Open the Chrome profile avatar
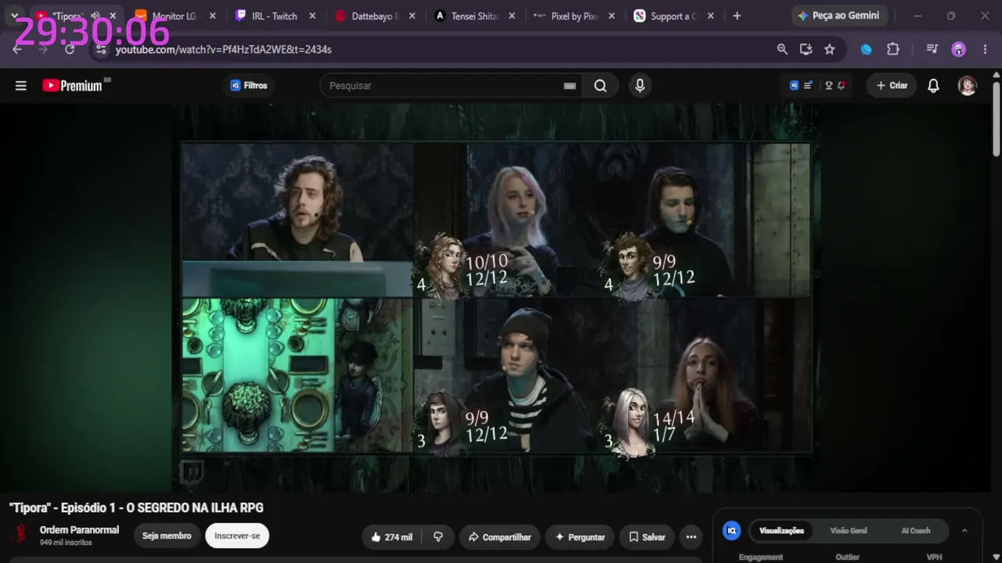Screen dimensions: 1002x563 pos(959,49)
